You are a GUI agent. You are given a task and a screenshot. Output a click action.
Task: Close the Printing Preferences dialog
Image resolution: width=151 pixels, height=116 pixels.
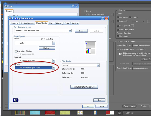pos(106,18)
